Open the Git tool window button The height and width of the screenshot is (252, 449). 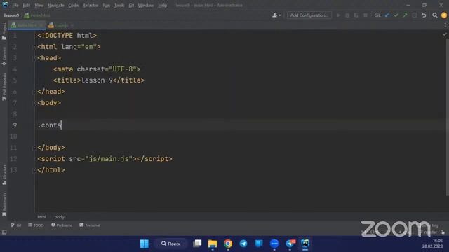point(16,225)
